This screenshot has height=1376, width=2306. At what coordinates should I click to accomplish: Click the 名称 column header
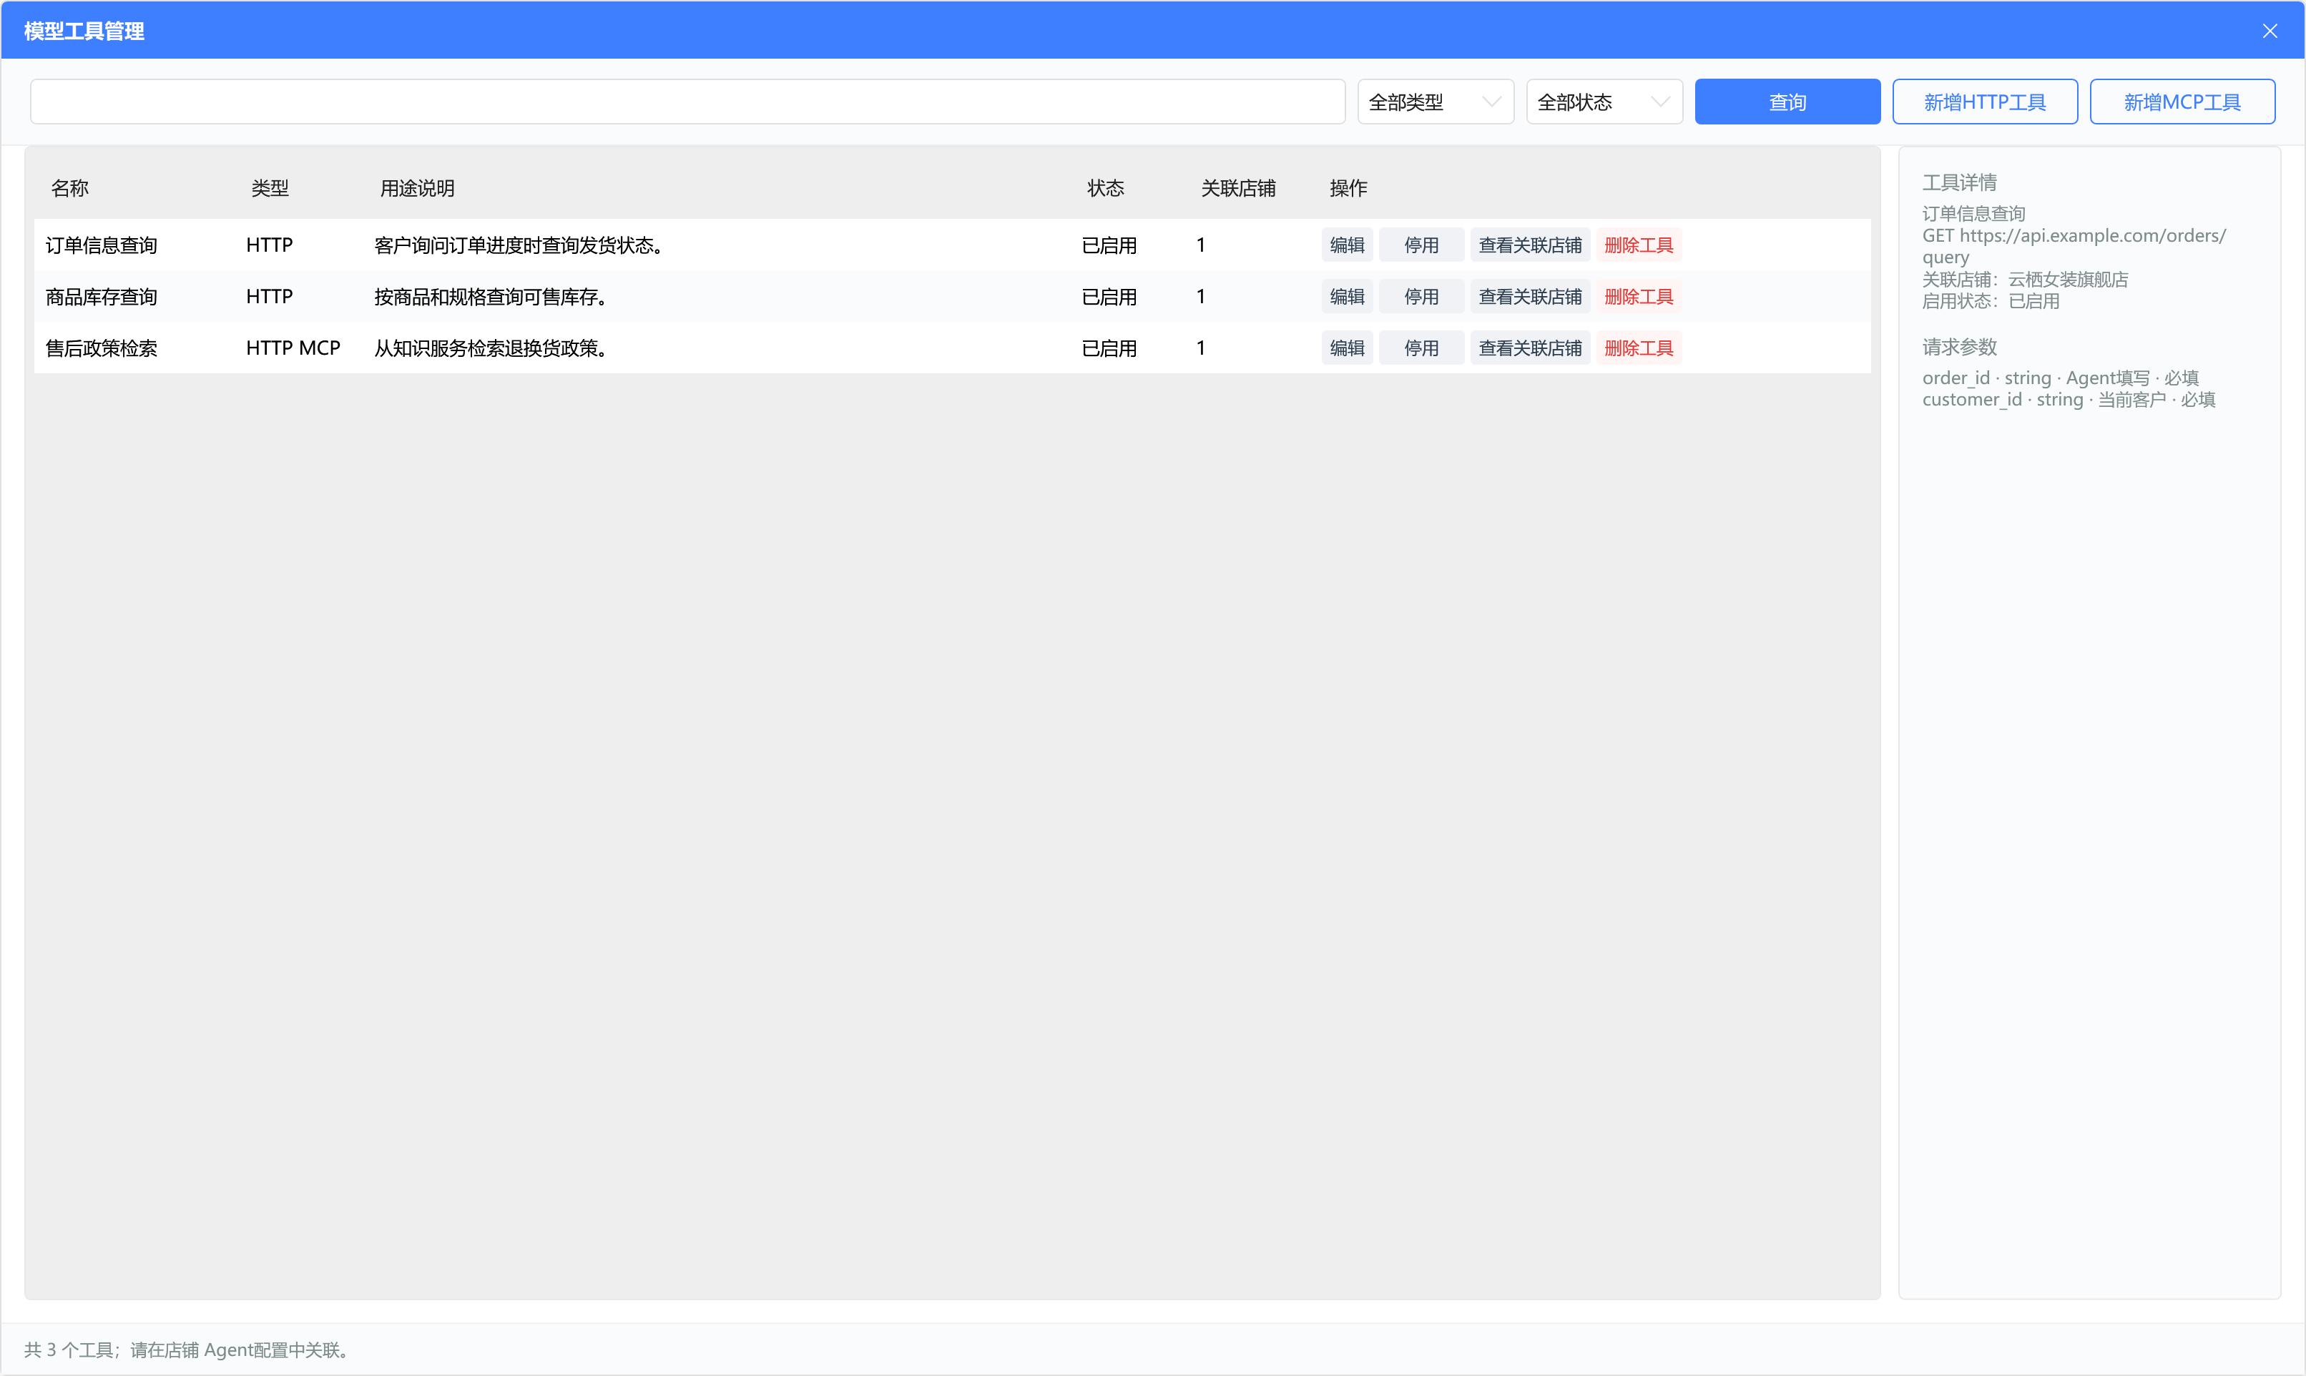coord(69,188)
